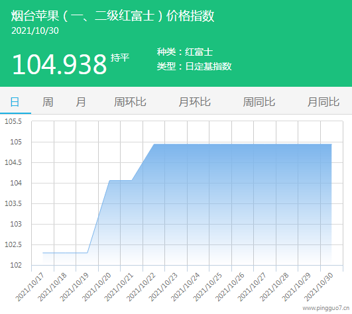352x314 pixels.
Task: Select the 周环比 tab
Action: (x=130, y=102)
